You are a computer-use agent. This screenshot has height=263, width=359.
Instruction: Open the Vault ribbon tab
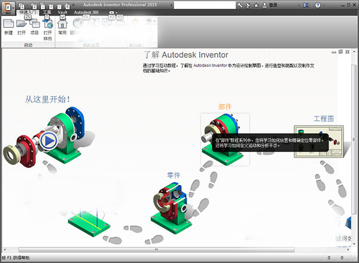(62, 13)
